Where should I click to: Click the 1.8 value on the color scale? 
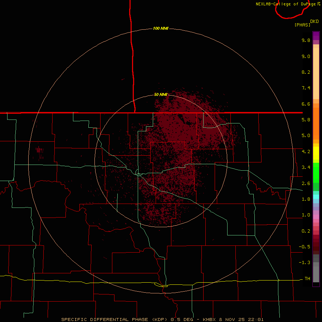coord(306,199)
